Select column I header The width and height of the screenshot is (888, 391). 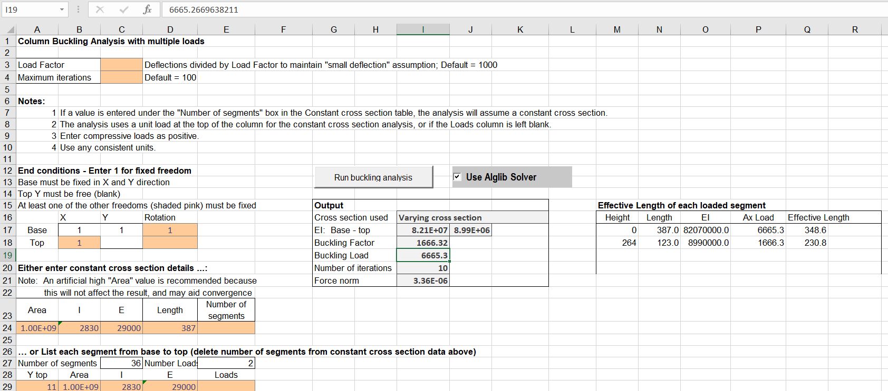pos(423,29)
